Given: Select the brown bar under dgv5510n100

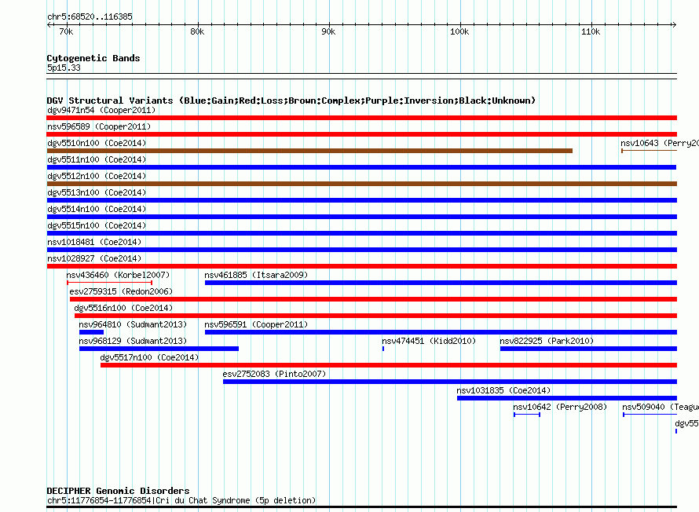Looking at the screenshot, I should coord(309,151).
